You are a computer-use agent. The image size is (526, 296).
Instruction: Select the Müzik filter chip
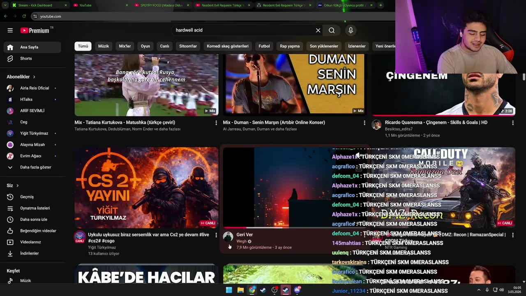[104, 46]
